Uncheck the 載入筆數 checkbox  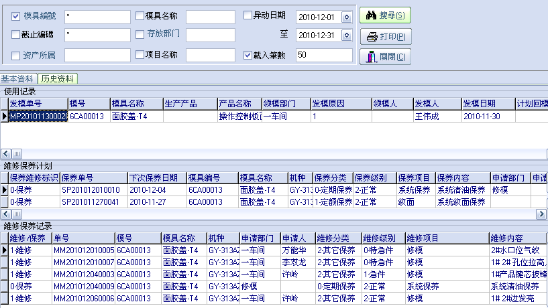(248, 55)
